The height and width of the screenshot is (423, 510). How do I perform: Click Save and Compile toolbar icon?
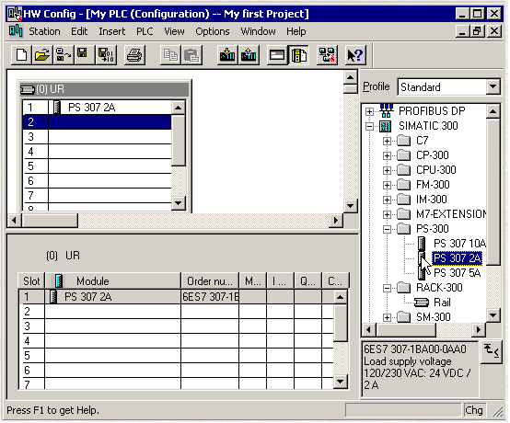tap(106, 55)
